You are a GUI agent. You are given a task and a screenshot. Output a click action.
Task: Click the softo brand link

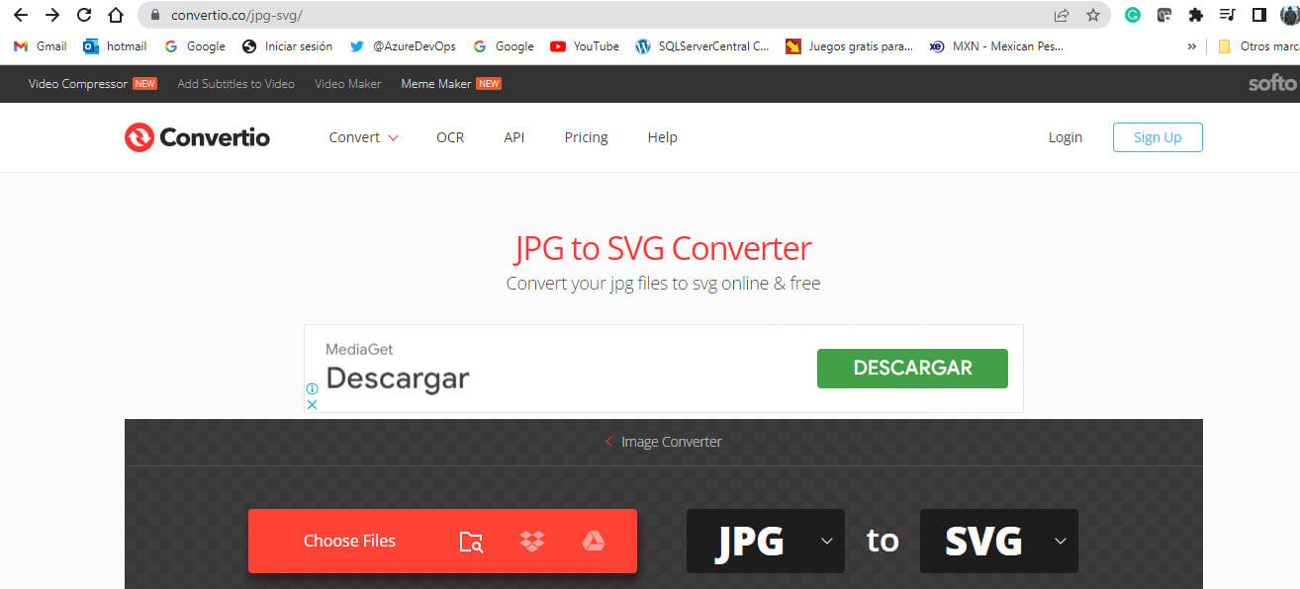click(1272, 84)
